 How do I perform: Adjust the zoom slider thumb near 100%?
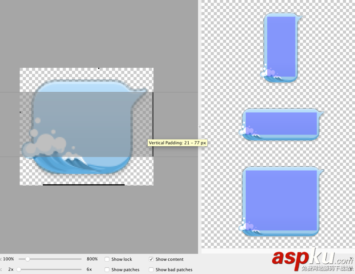pos(27,259)
